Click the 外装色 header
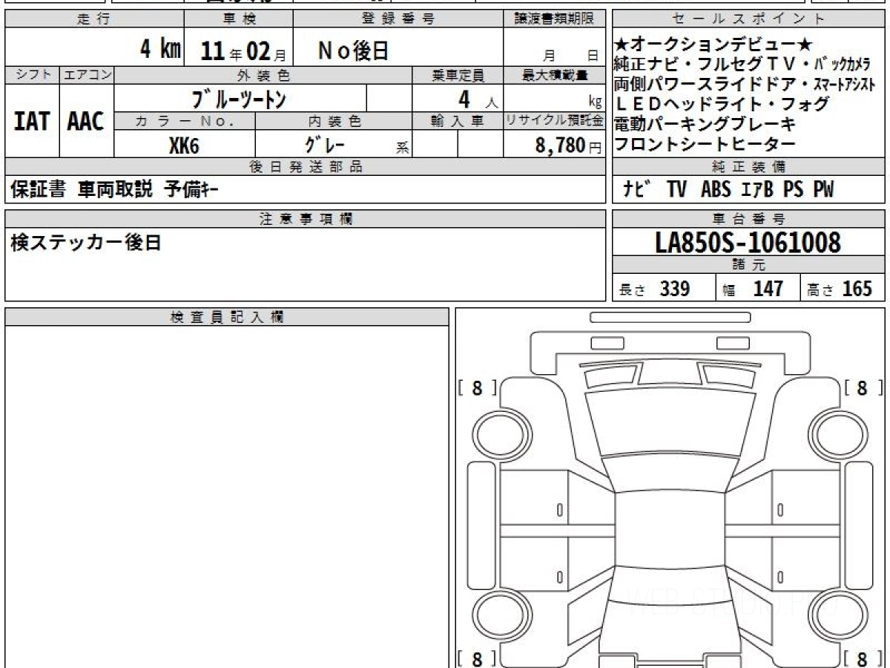This screenshot has width=890, height=668. tap(263, 75)
